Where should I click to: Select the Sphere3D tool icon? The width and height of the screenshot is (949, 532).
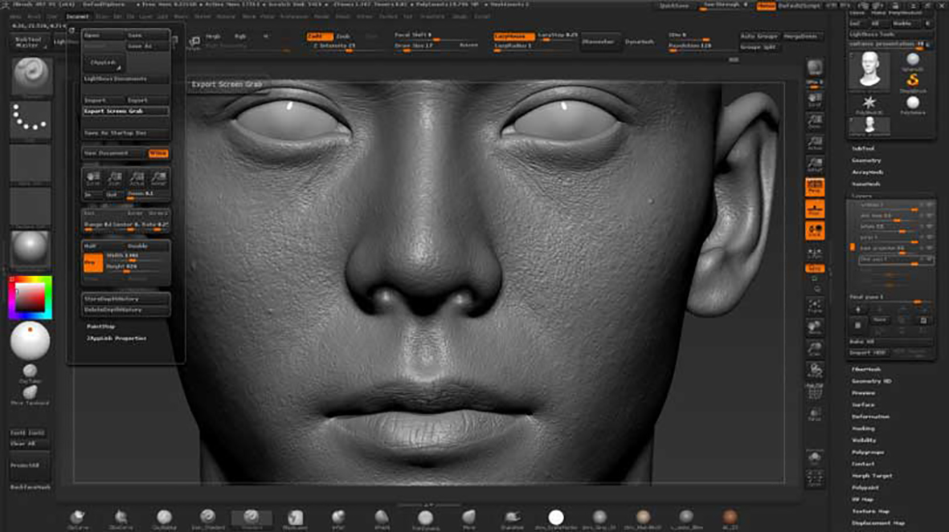coord(912,60)
